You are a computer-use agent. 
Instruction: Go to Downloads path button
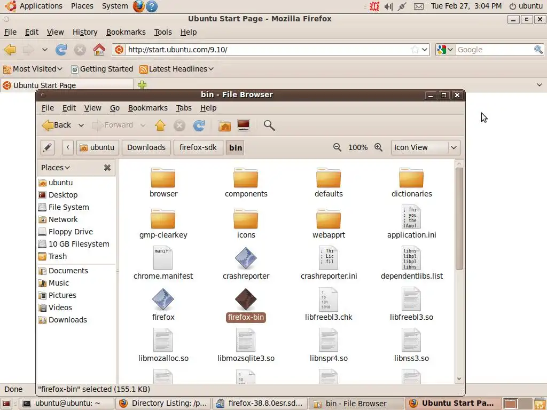(x=146, y=147)
